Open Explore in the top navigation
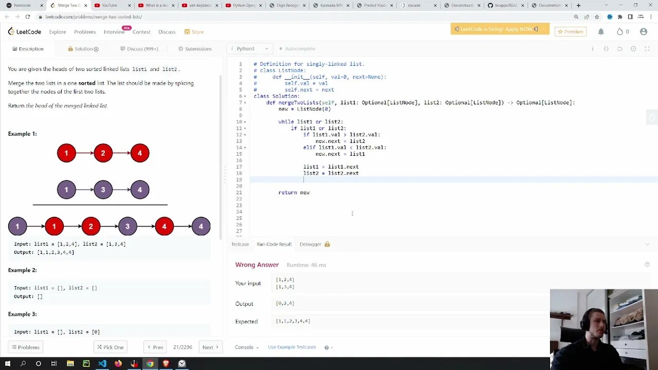Screen dimensions: 658x370 [x=58, y=32]
